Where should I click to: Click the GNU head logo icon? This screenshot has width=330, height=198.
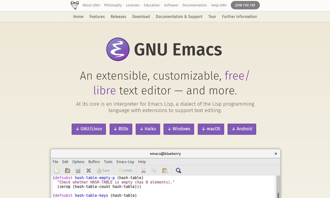click(75, 5)
